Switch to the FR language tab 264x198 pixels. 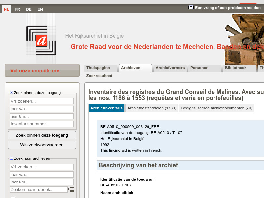(x=17, y=9)
